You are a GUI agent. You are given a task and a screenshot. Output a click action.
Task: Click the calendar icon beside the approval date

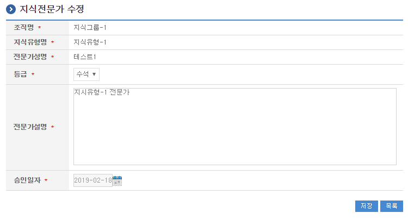click(118, 180)
